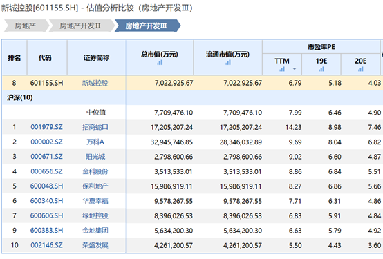Image resolution: width=383 pixels, height=259 pixels.
Task: Select the TTM value 5.50
Action: tap(295, 245)
